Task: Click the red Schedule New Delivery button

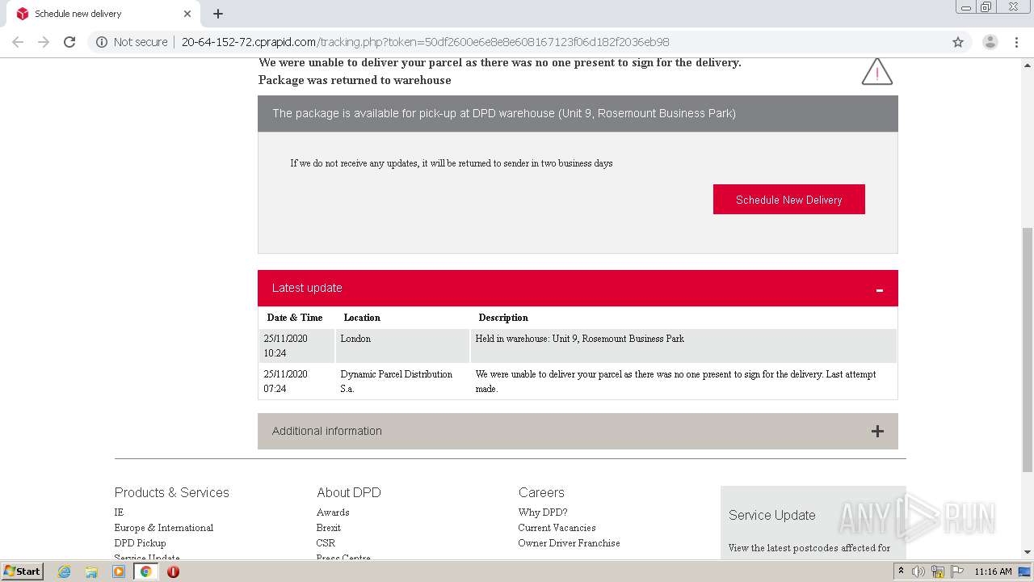Action: tap(788, 200)
